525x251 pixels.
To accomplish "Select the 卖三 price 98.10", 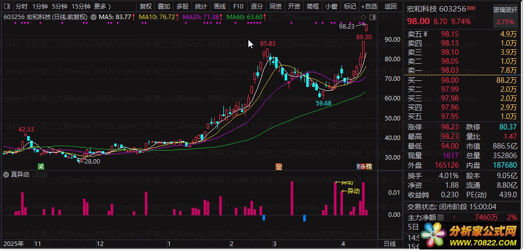I will pyautogui.click(x=450, y=52).
